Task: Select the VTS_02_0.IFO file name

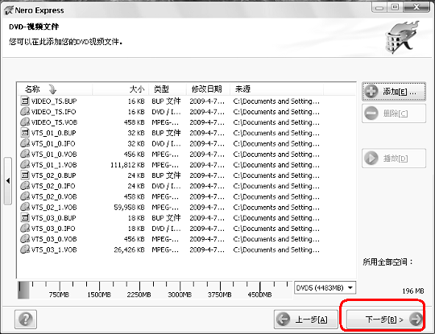Action: pyautogui.click(x=53, y=186)
